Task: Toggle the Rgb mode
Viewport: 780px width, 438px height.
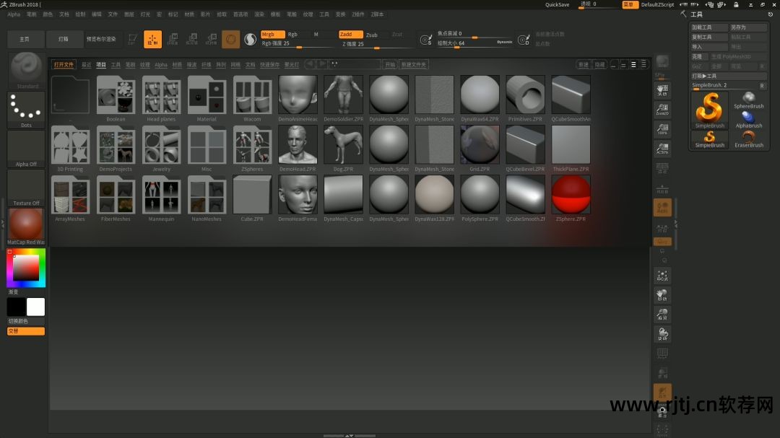Action: (x=293, y=35)
